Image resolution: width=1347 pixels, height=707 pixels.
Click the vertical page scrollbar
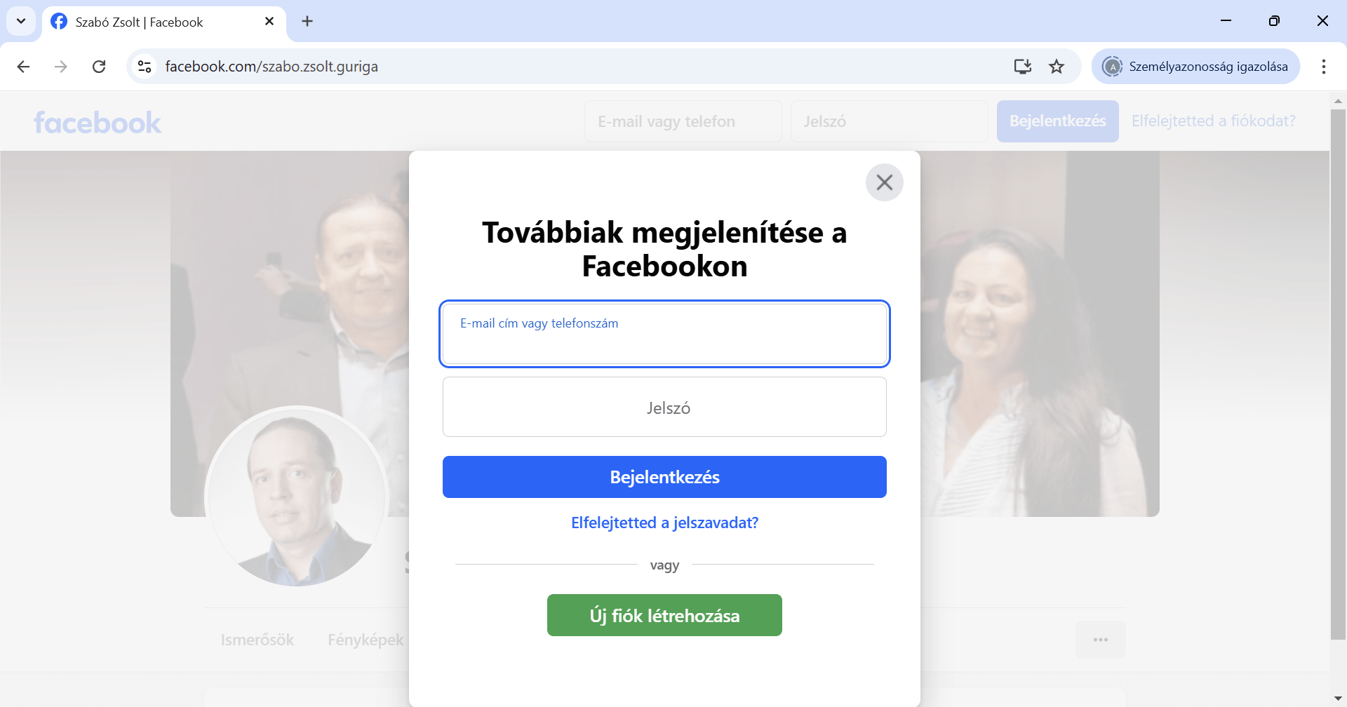[1338, 373]
